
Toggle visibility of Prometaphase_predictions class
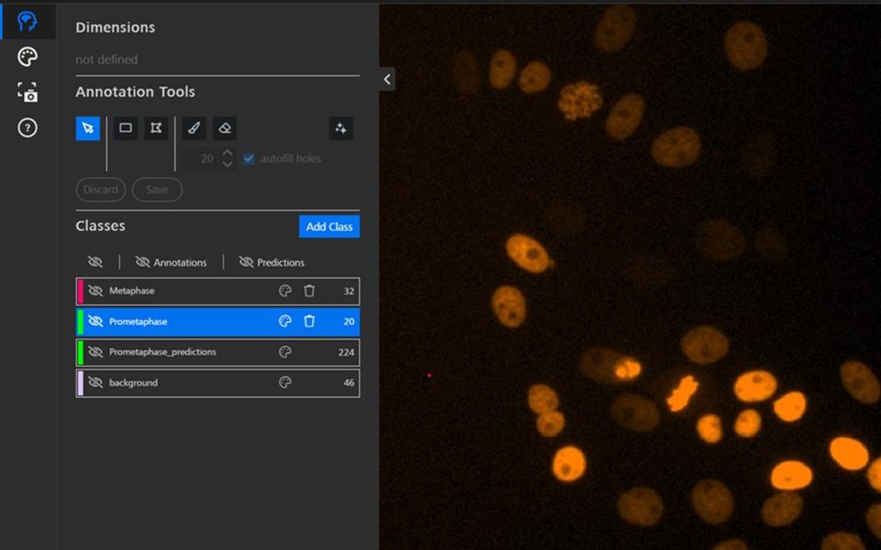point(95,352)
